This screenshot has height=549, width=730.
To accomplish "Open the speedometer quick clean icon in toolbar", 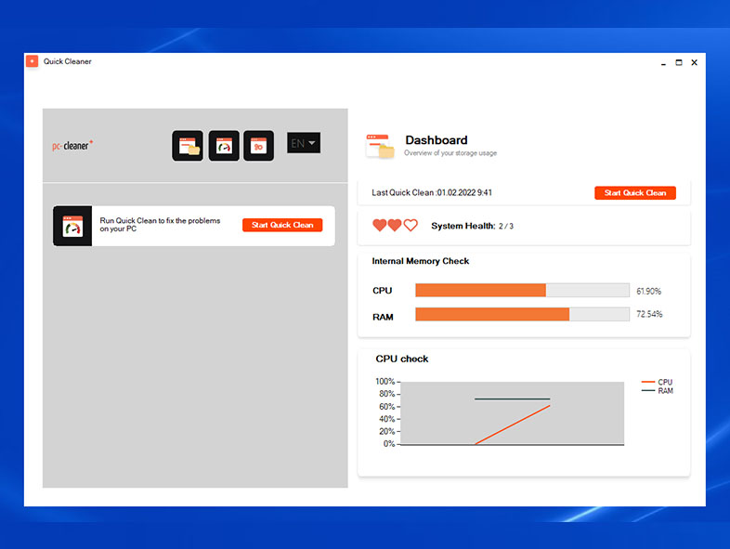I will click(224, 146).
